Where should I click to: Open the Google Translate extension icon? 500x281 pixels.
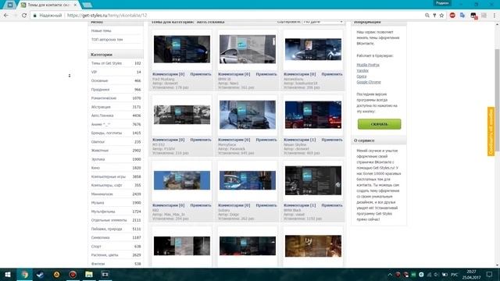(462, 16)
